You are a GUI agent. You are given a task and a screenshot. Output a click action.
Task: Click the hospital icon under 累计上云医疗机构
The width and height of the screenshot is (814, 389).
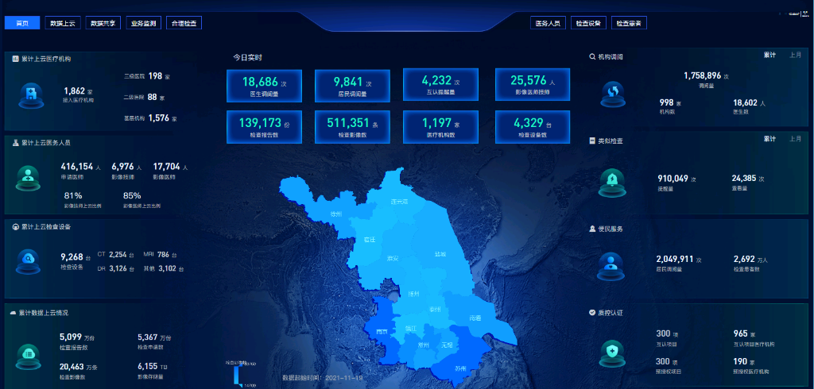(x=29, y=94)
